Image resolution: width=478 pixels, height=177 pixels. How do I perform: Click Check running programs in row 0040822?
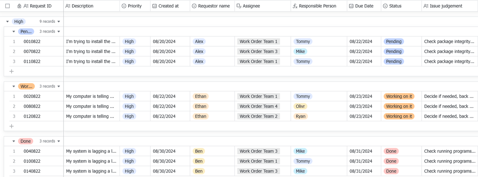pyautogui.click(x=450, y=151)
